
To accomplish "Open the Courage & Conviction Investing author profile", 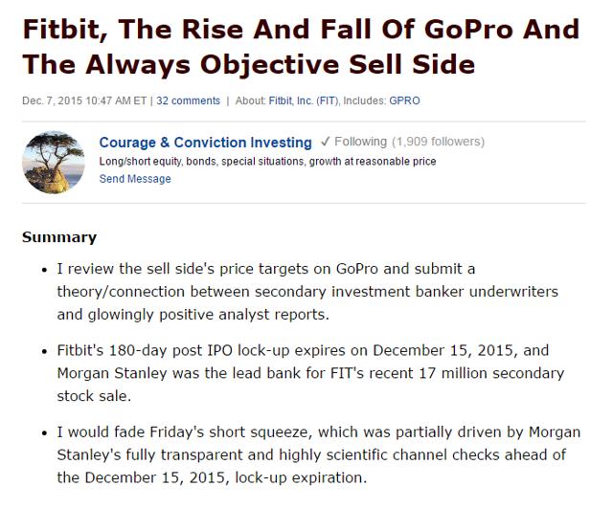I will coord(205,143).
